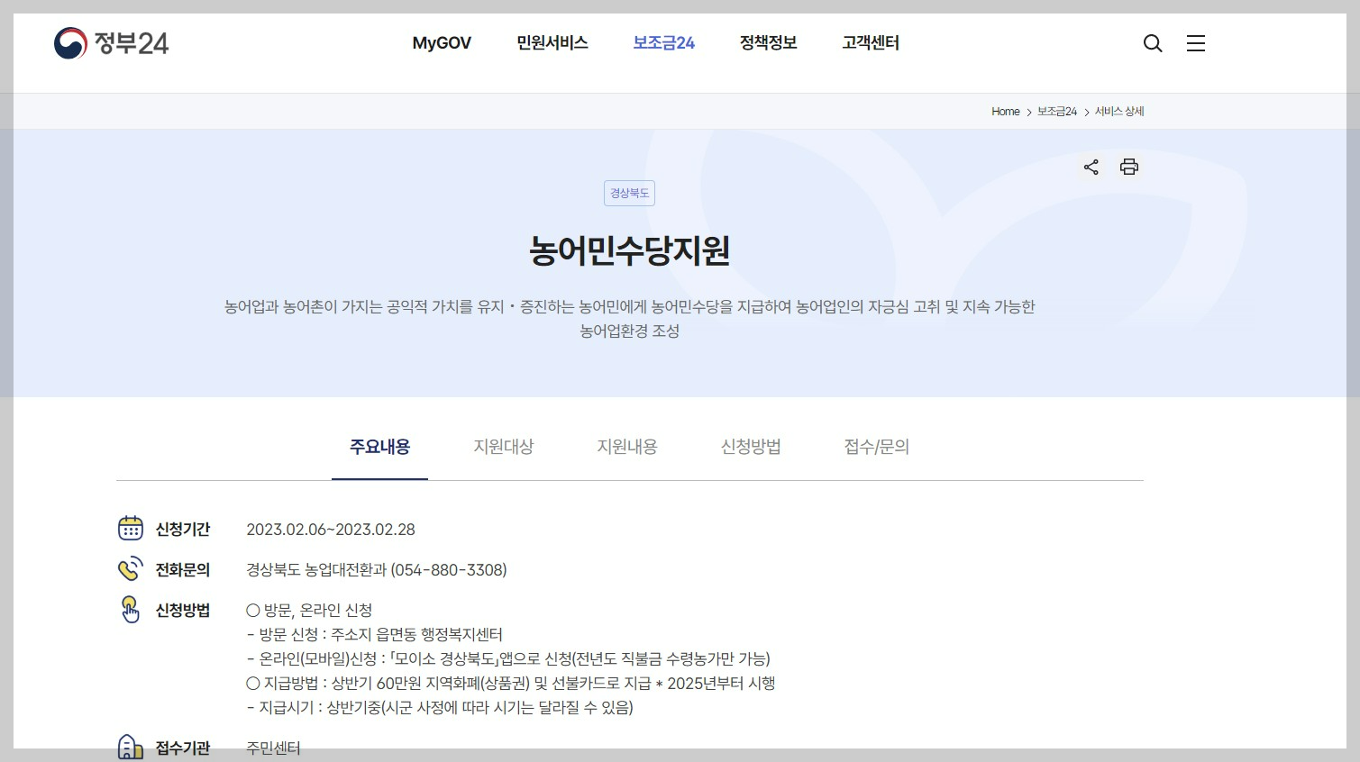Click hand pointer icon beside 신청방법
The width and height of the screenshot is (1360, 762).
pyautogui.click(x=131, y=610)
